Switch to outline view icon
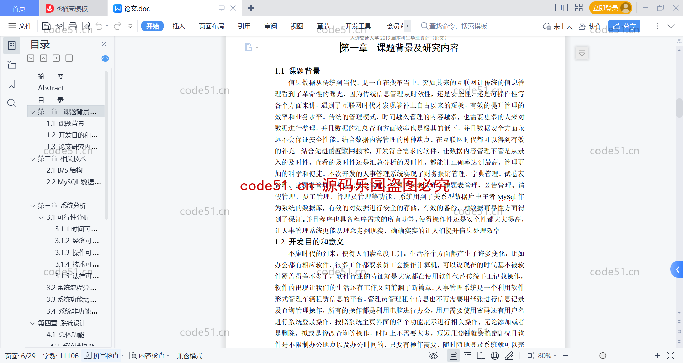 click(467, 356)
